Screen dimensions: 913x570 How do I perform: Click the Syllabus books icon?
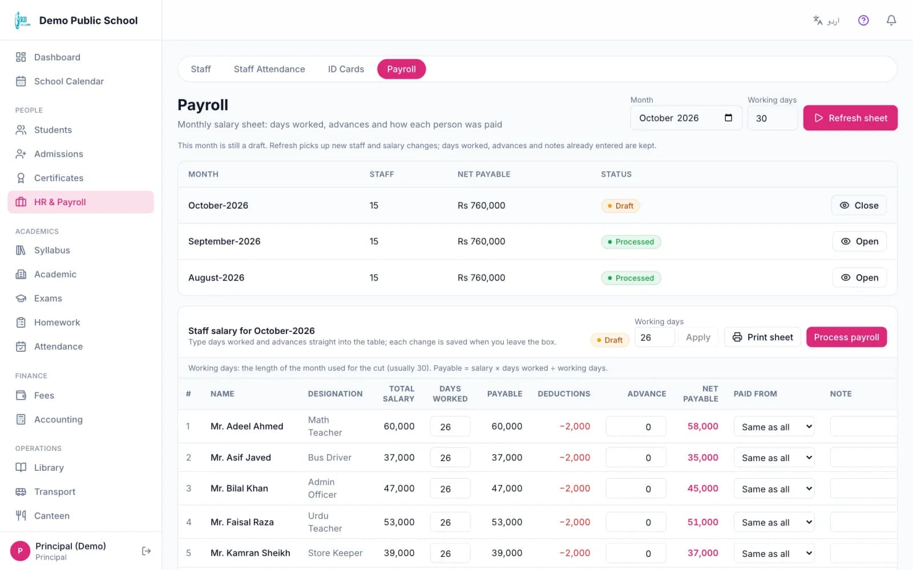21,250
